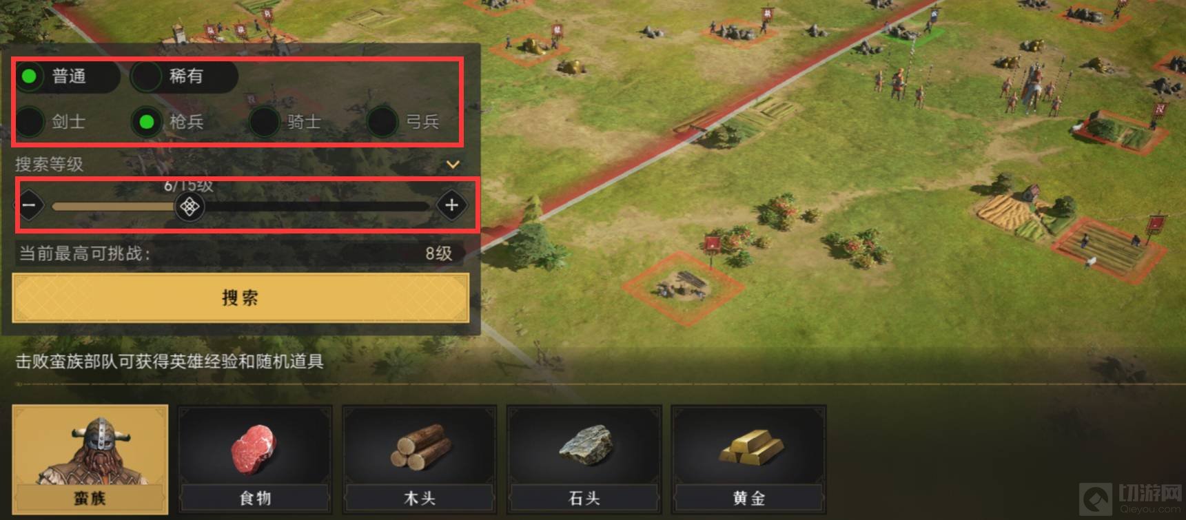Increase search level with plus icon

click(x=451, y=205)
